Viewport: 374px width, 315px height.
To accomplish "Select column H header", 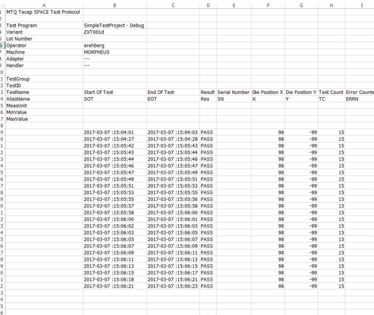I will tap(331, 4).
